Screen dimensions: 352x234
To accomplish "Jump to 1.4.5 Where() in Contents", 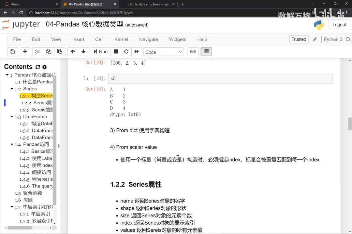I will [x=36, y=179].
